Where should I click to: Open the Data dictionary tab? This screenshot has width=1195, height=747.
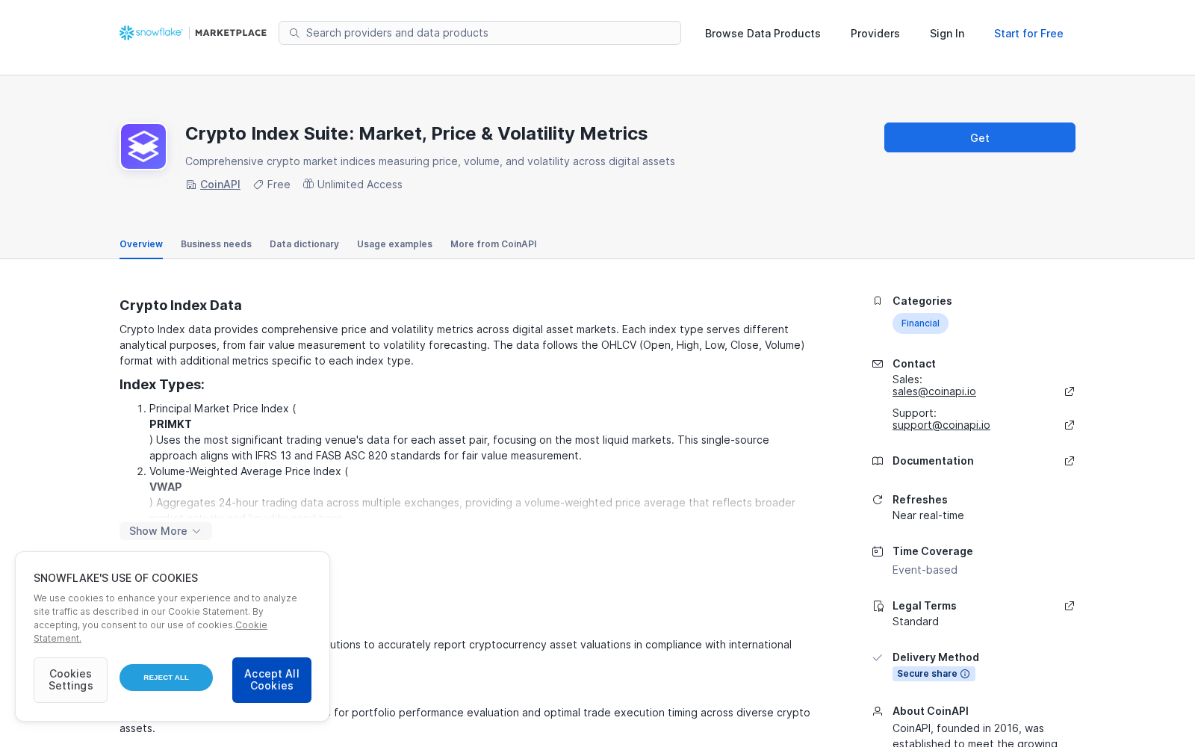click(x=304, y=244)
